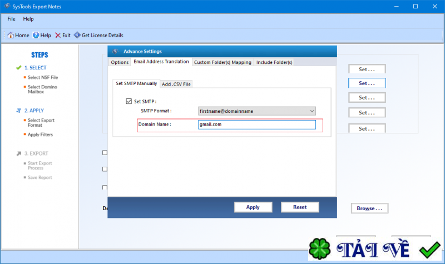Viewport: 445px width, 264px height.
Task: Select Select Domino Mailbox step
Action: [x=42, y=89]
